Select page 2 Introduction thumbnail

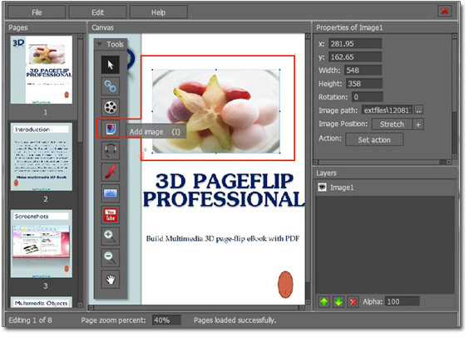42,157
